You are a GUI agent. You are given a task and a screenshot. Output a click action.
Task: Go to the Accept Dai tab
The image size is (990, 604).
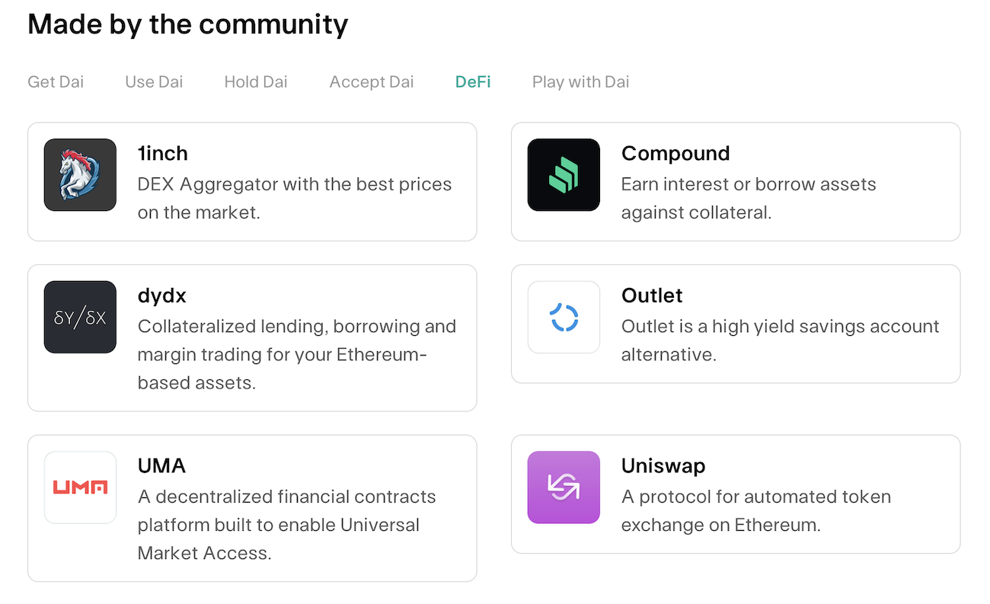coord(372,81)
